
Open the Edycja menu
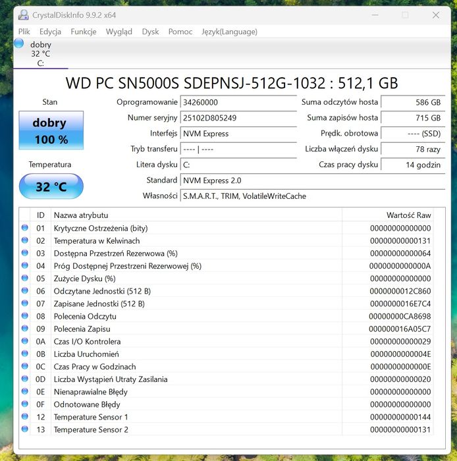[x=50, y=32]
